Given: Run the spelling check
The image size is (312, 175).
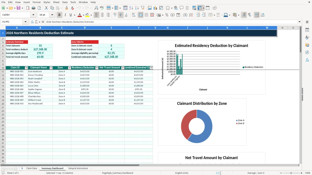Looking at the screenshot, I should tap(102, 8).
